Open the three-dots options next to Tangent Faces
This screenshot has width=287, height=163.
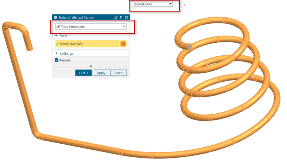click(177, 4)
